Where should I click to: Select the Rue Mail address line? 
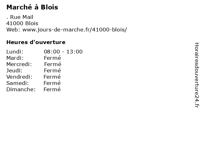coord(20,17)
